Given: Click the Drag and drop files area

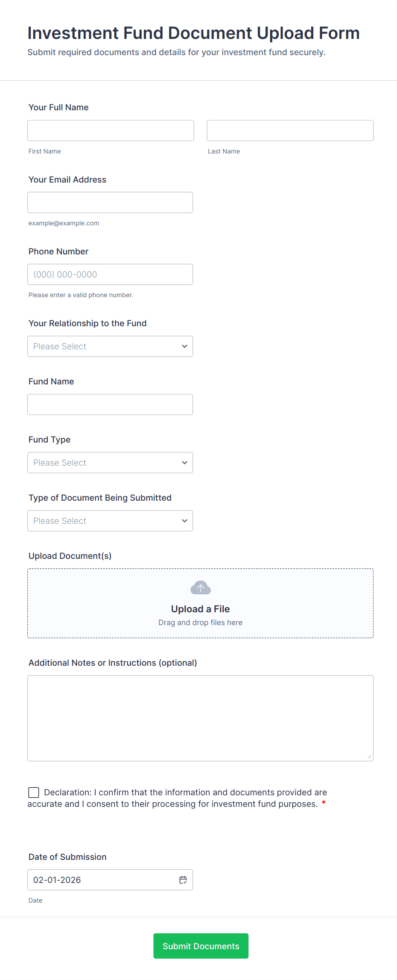Looking at the screenshot, I should tap(200, 623).
